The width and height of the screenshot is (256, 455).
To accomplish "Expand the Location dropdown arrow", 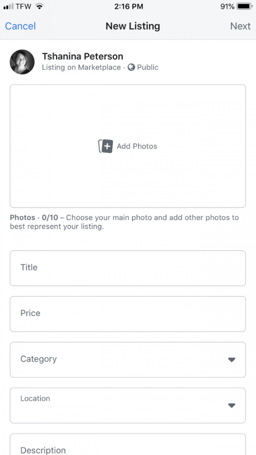I will tap(232, 405).
